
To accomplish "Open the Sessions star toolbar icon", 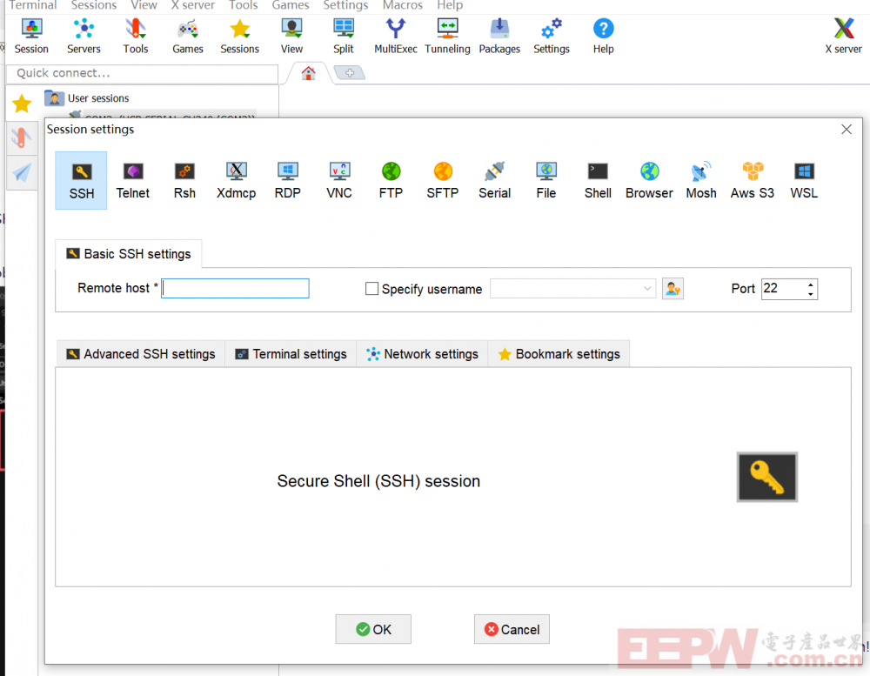I will [240, 36].
